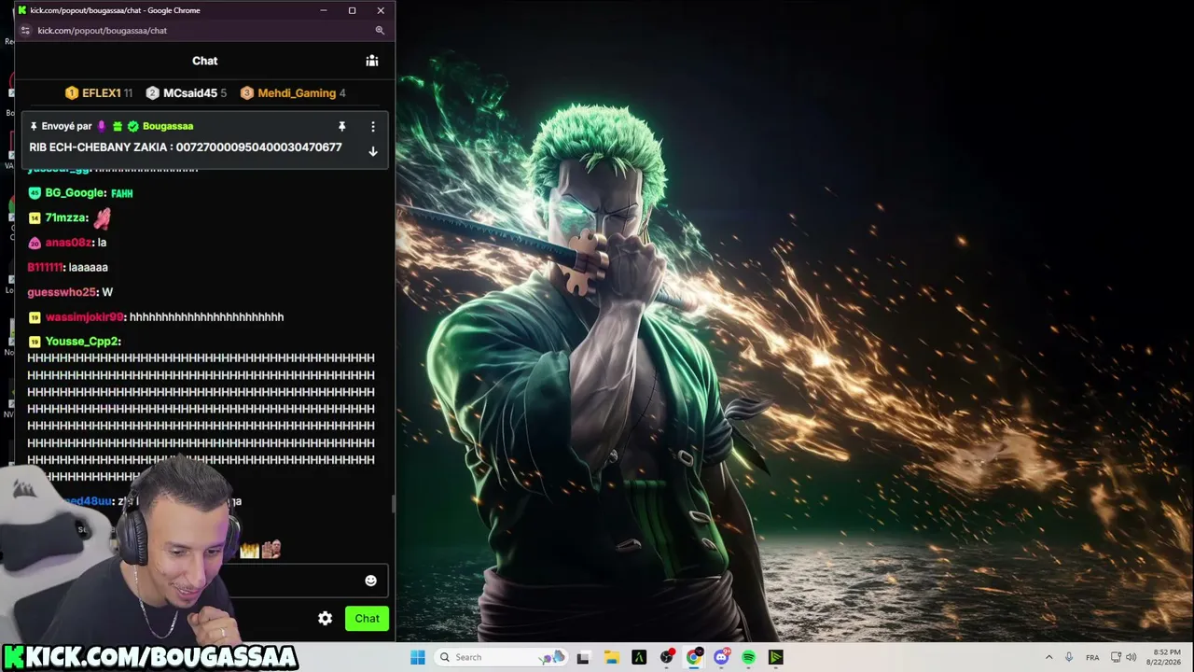Click 71mzza's yellow subscriber badge
The image size is (1194, 672).
click(35, 217)
